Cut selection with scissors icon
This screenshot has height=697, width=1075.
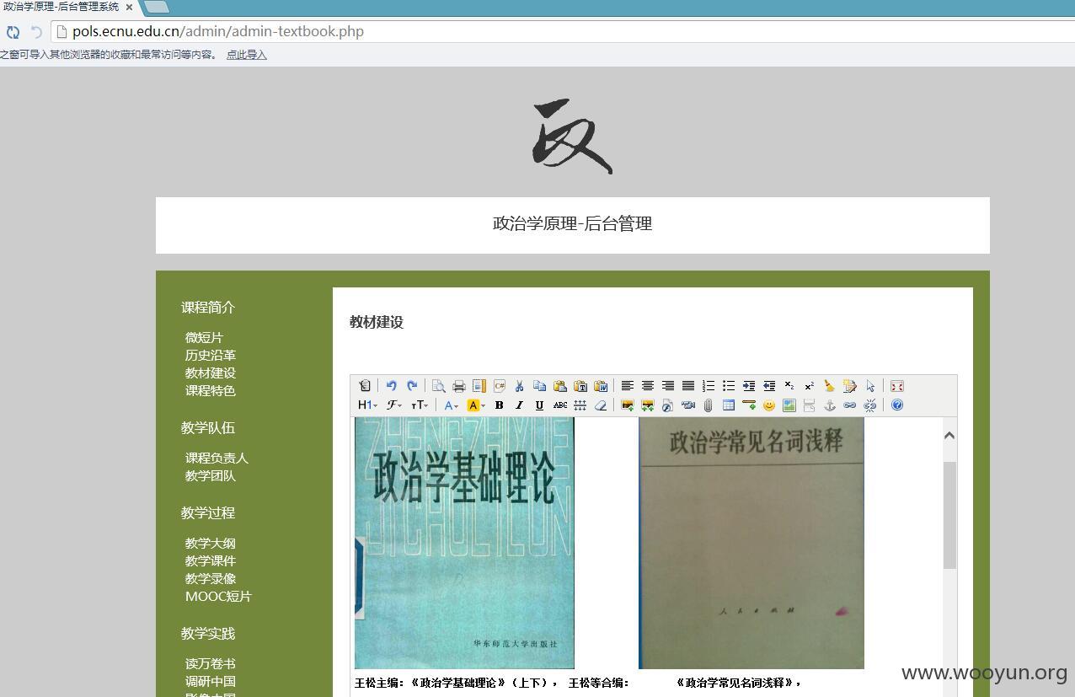(520, 386)
